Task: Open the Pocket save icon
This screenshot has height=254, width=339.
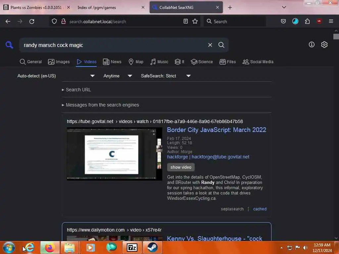Action: pyautogui.click(x=283, y=21)
